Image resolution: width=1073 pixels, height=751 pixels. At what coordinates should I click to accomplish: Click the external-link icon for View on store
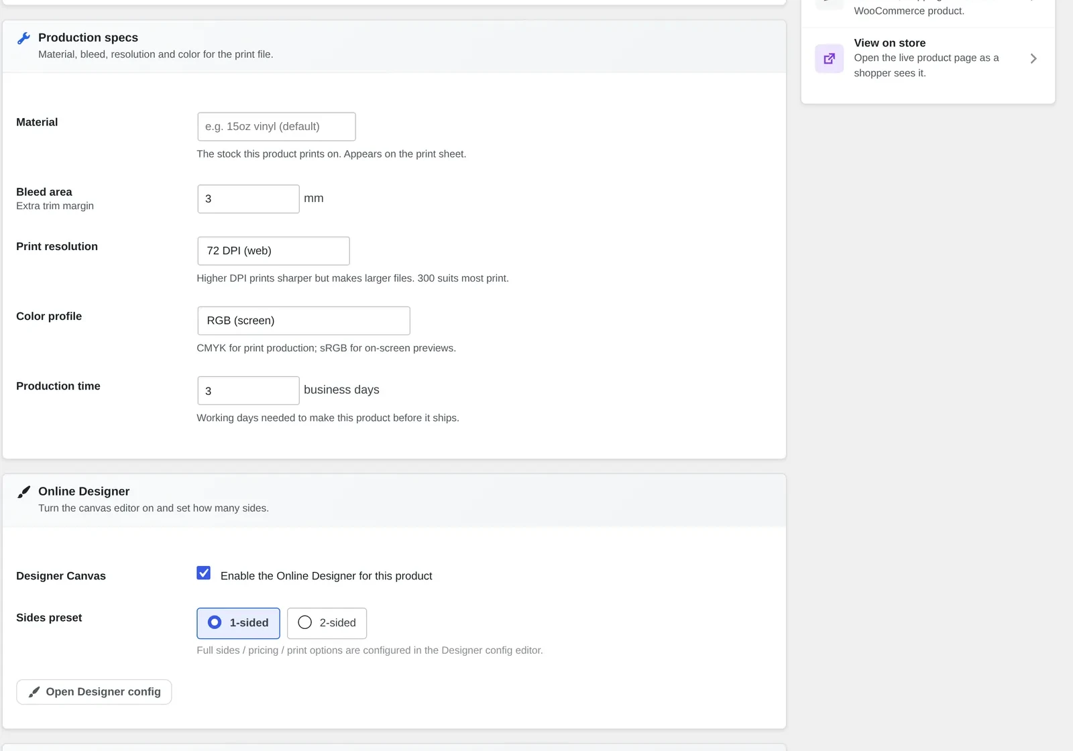click(x=829, y=58)
